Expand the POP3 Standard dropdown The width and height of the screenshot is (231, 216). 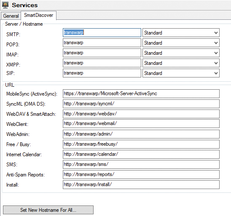181,43
